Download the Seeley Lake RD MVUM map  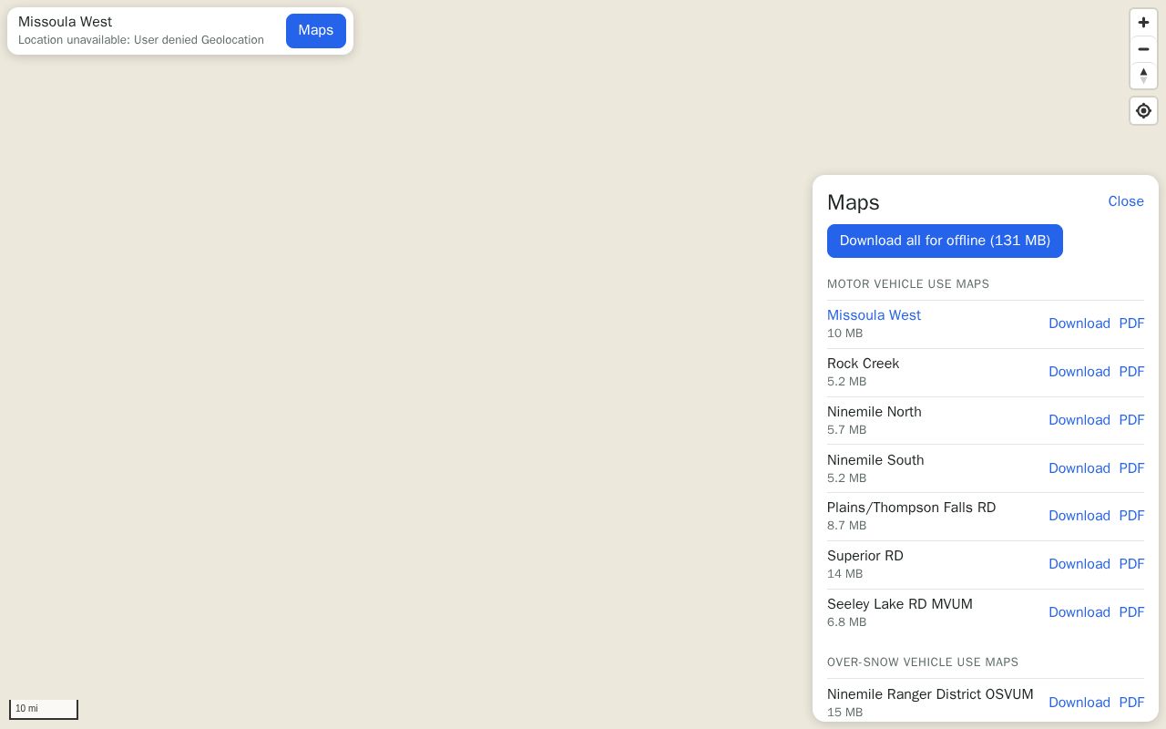1079,612
